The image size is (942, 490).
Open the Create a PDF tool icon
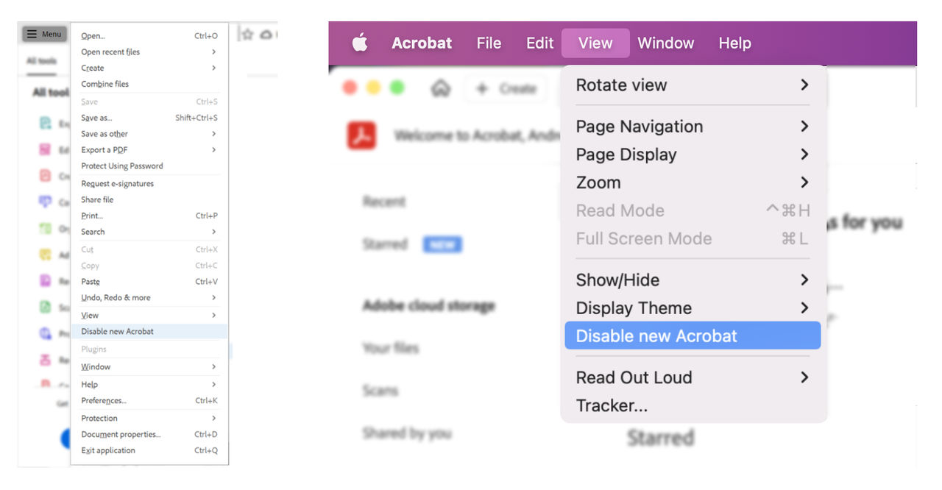[43, 175]
